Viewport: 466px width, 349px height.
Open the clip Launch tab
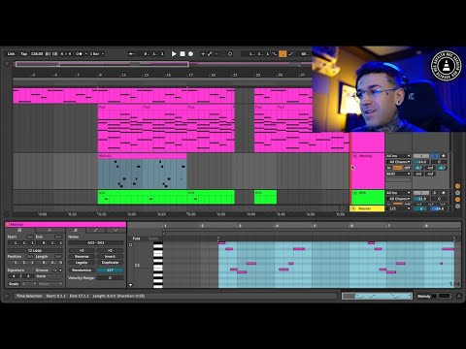pyautogui.click(x=50, y=230)
